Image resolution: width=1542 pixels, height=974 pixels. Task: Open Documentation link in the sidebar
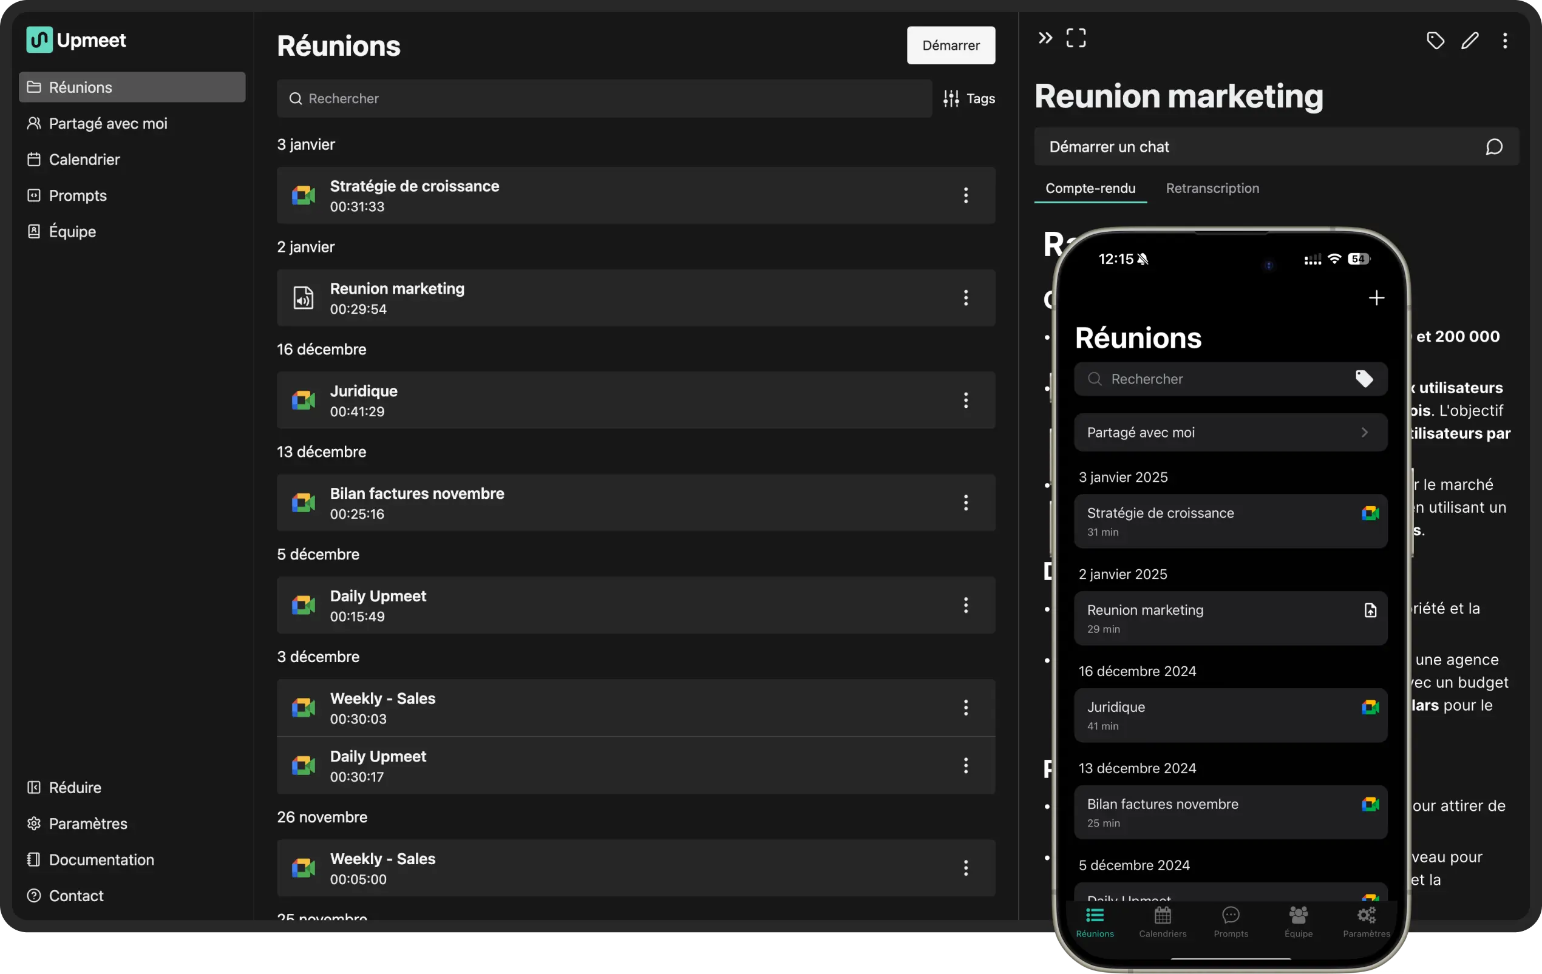coord(101,859)
